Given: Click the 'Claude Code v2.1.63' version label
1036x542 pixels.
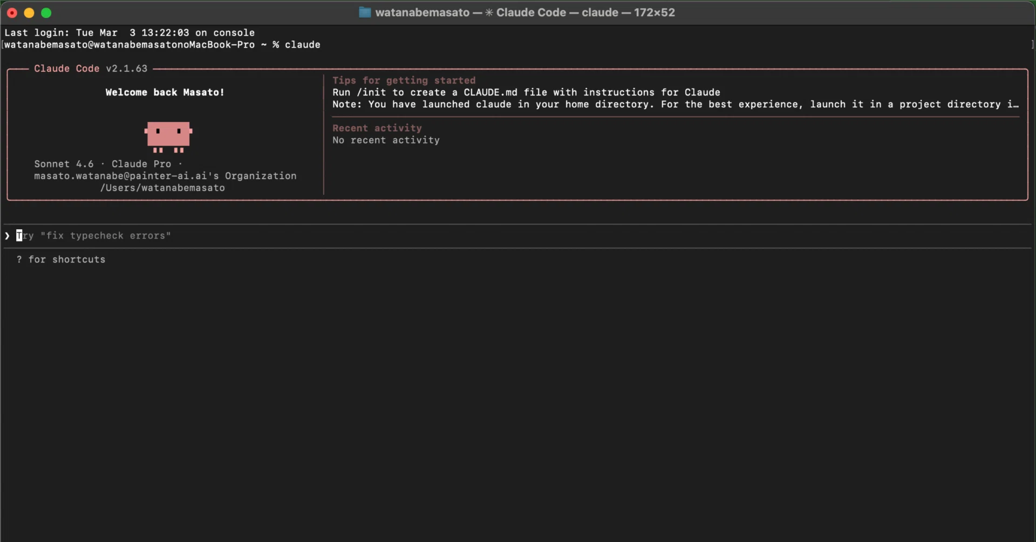Looking at the screenshot, I should tap(91, 68).
